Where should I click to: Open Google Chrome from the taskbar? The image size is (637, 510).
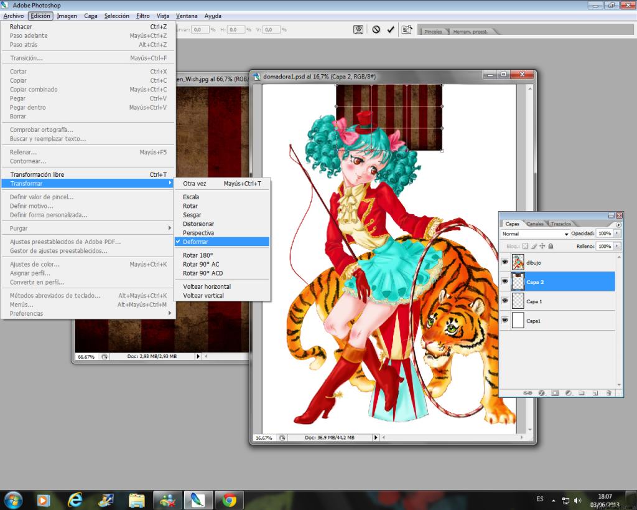point(230,500)
